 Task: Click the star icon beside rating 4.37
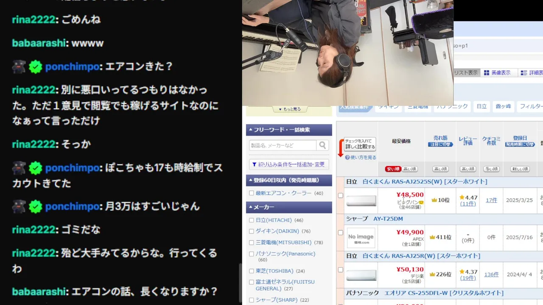[462, 272]
